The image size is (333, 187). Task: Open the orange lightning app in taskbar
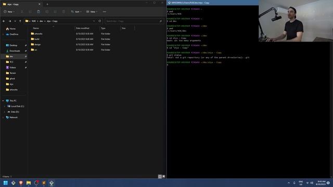click(x=44, y=183)
